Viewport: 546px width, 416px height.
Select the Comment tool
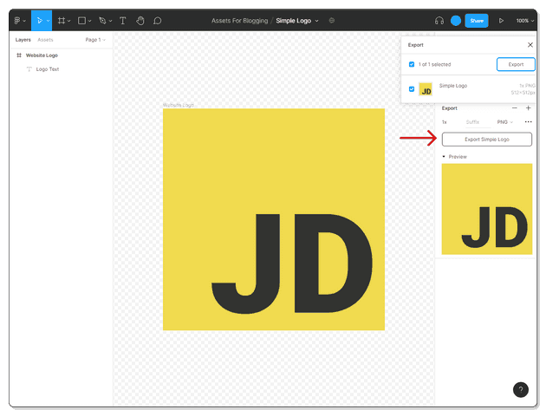158,21
